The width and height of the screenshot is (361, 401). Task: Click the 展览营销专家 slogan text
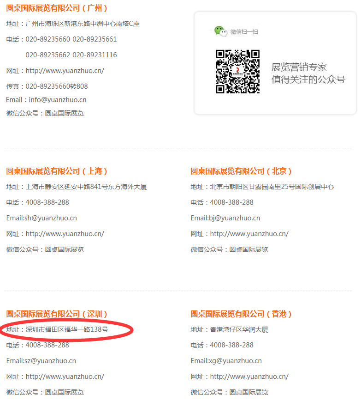[299, 67]
